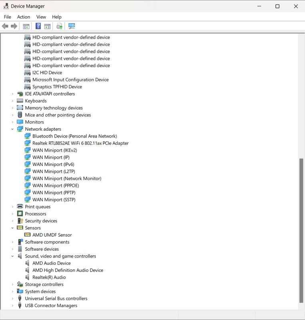Toggle the console tree pane icon
The image size is (305, 320).
(26, 26)
